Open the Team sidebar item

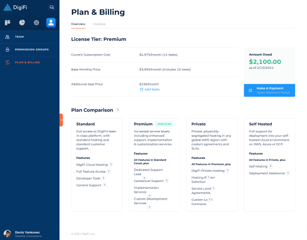coord(30,37)
